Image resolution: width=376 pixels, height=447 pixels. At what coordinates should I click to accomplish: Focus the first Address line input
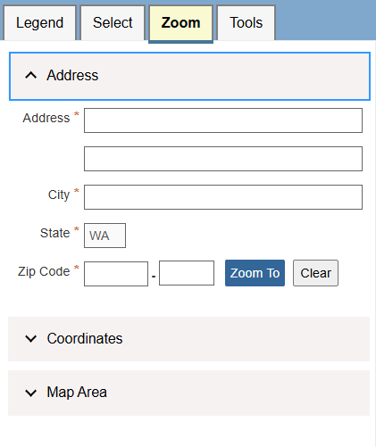[223, 120]
